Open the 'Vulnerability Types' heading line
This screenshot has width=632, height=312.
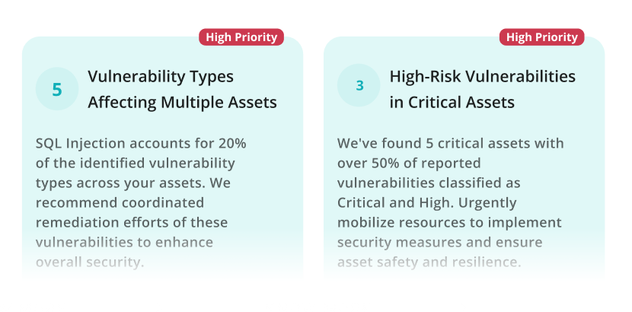click(161, 77)
